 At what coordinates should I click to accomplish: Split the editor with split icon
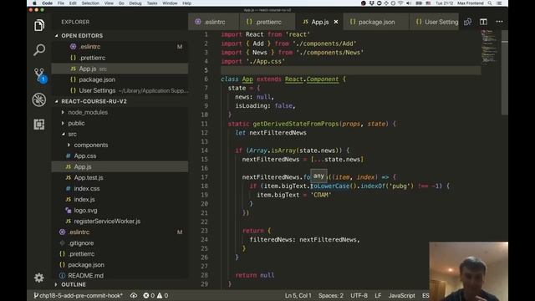pyautogui.click(x=483, y=22)
